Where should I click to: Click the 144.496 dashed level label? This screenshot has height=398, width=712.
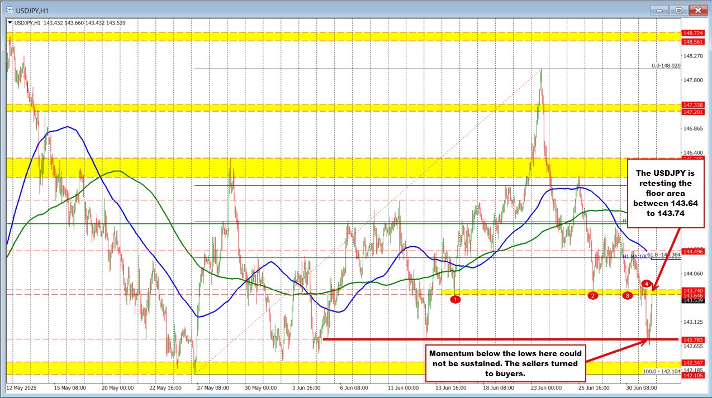tap(693, 252)
